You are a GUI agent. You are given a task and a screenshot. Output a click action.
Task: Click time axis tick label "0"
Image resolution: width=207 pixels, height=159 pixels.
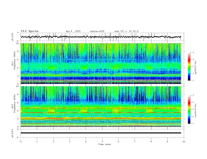coord(21,142)
